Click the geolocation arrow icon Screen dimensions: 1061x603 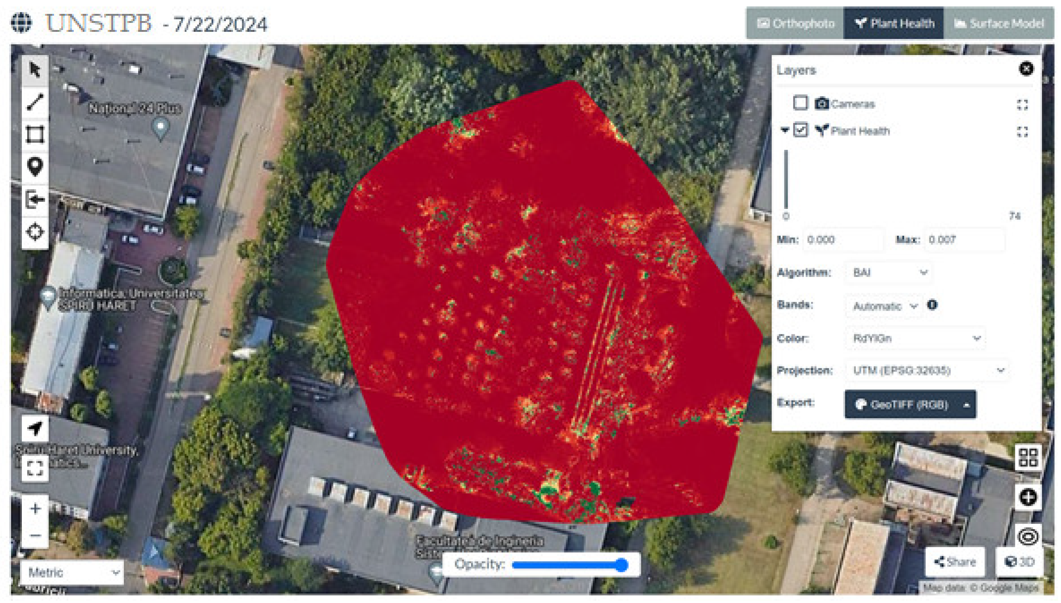pos(35,428)
